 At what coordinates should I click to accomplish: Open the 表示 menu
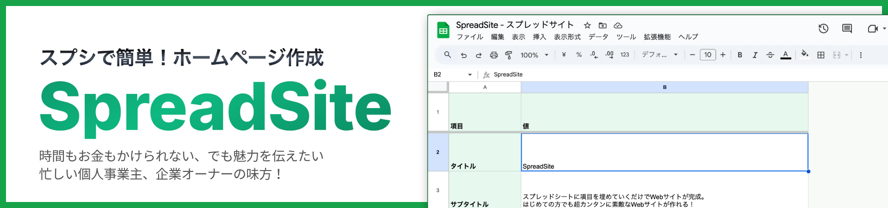(x=518, y=37)
